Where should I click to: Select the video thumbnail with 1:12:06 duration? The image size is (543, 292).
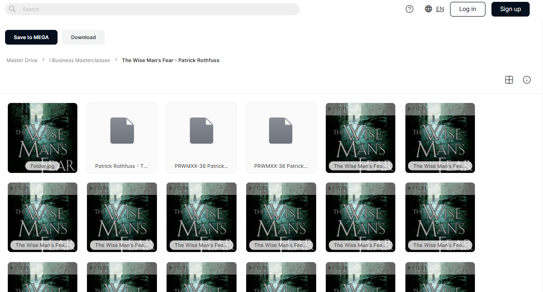click(202, 217)
